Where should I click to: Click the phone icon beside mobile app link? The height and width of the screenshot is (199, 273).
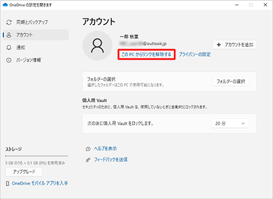[8, 183]
